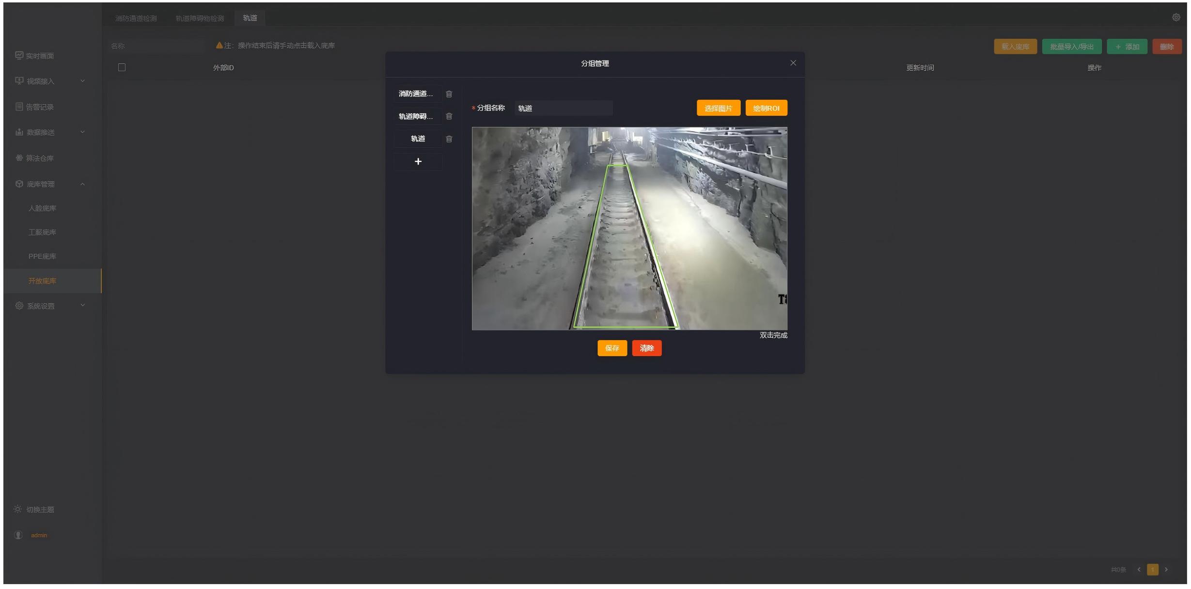Select page 1 in pagination
Viewport: 1191px width, 589px height.
tap(1153, 570)
